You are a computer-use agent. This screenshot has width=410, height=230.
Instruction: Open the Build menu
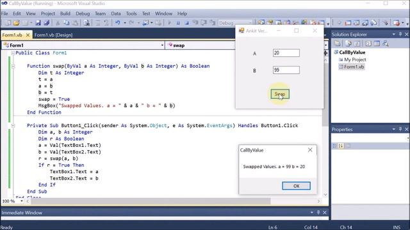pos(65,13)
